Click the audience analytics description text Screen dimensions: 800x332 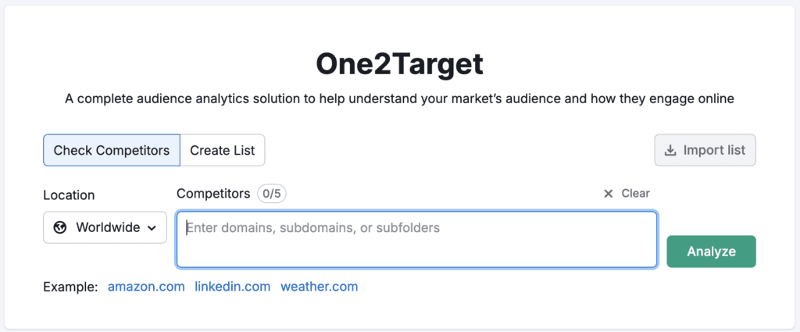point(399,99)
